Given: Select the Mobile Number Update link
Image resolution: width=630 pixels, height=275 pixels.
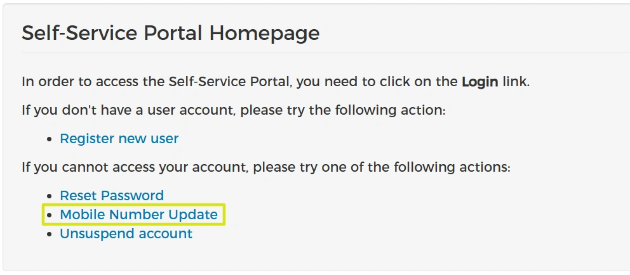Looking at the screenshot, I should point(138,215).
